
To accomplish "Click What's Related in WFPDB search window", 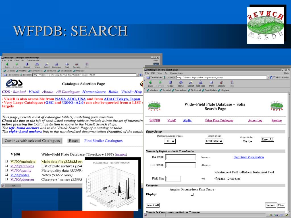I will pos(280,77).
